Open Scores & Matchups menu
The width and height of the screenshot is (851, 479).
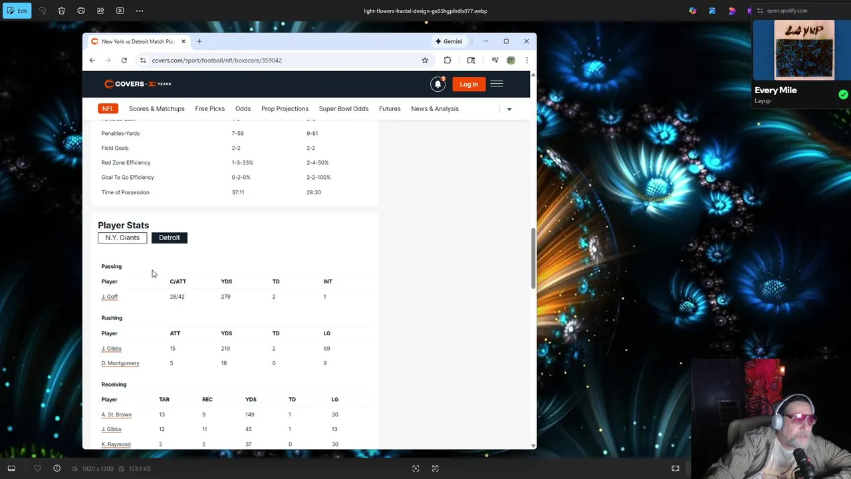point(157,108)
